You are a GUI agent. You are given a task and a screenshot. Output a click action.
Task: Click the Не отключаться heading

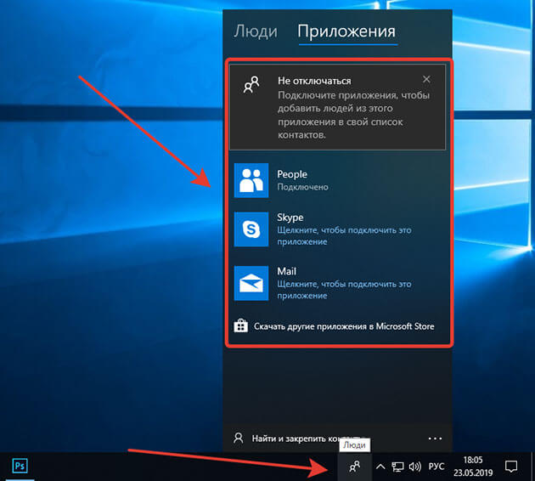[x=314, y=81]
